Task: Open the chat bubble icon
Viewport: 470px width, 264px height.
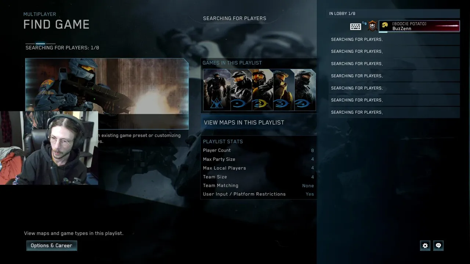Action: tap(438, 246)
